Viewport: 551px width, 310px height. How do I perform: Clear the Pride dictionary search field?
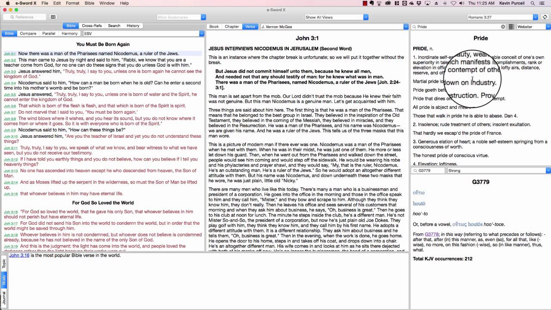pos(503,27)
